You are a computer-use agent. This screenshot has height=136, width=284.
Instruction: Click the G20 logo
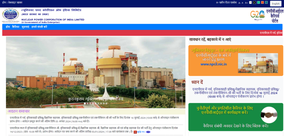pos(257,15)
